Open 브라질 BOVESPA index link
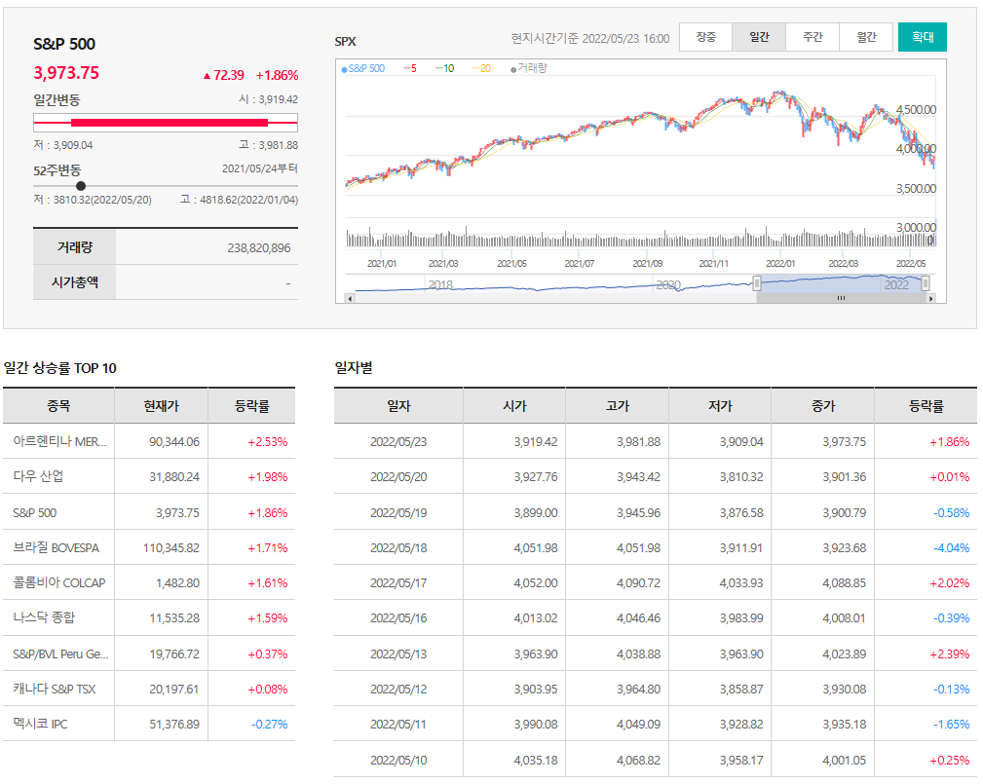This screenshot has width=983, height=784. [56, 547]
